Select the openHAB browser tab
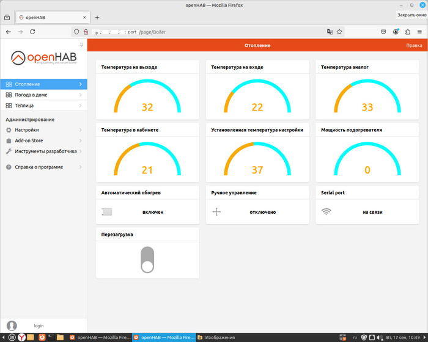Image resolution: width=428 pixels, height=342 pixels. coord(52,18)
